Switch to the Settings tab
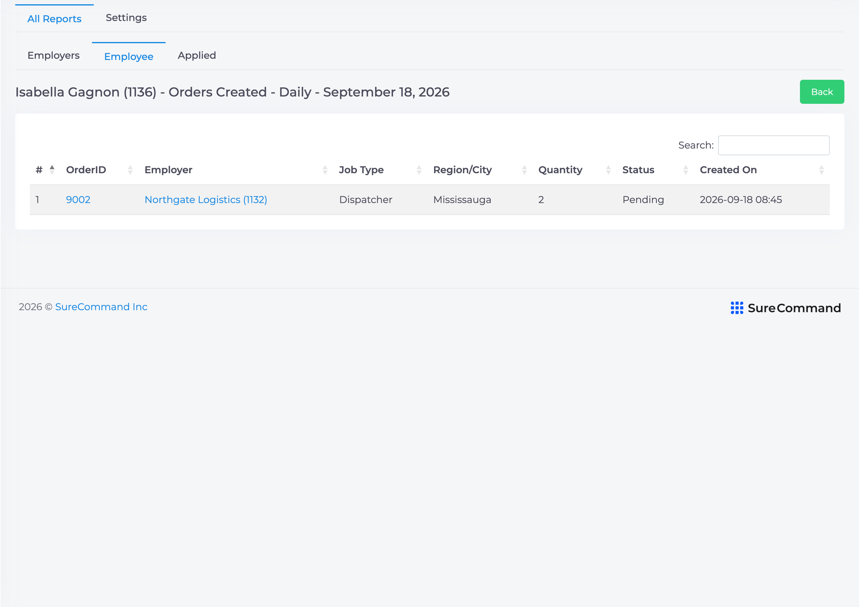This screenshot has height=607, width=859. pyautogui.click(x=126, y=18)
